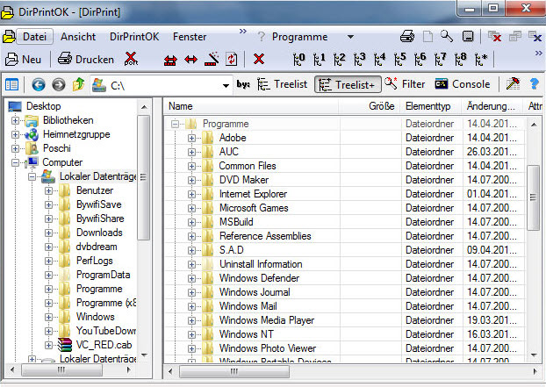Go back with the blue arrow
The image size is (546, 387).
(x=39, y=84)
